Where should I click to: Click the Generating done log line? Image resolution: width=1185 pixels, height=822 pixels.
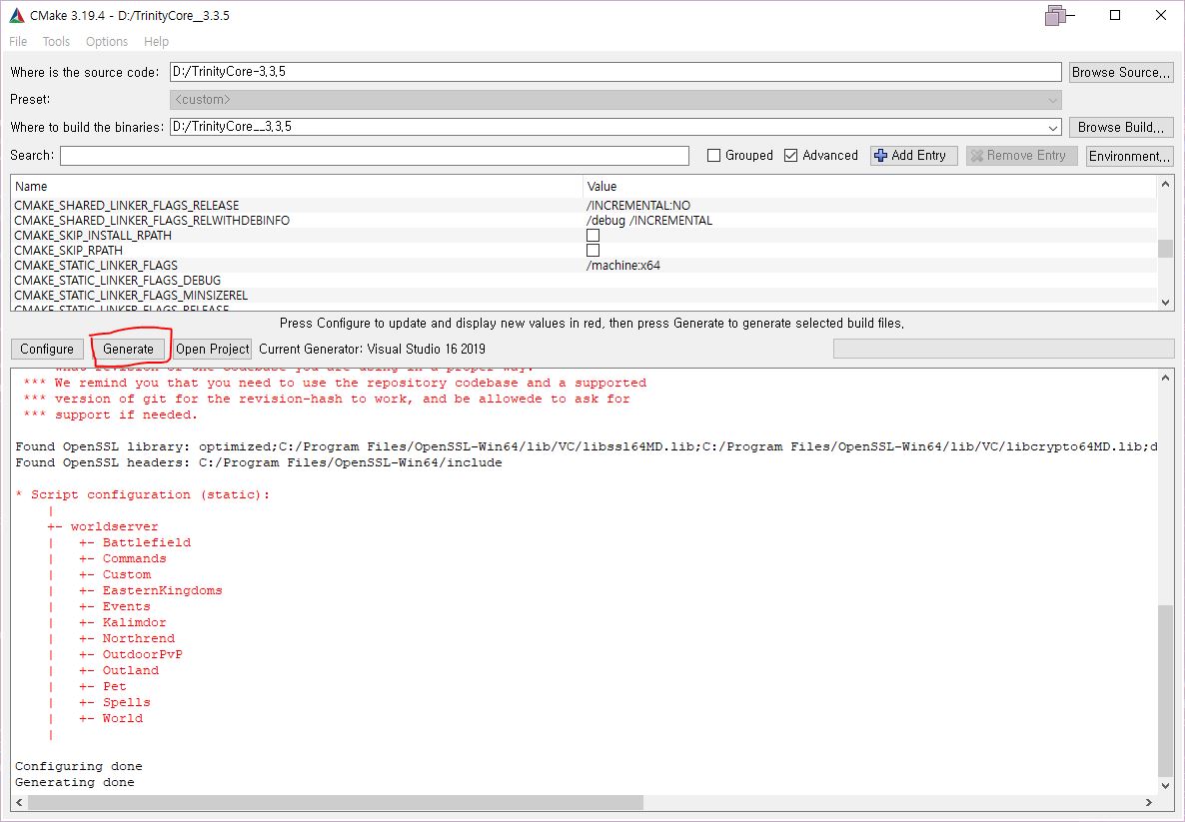pyautogui.click(x=75, y=782)
